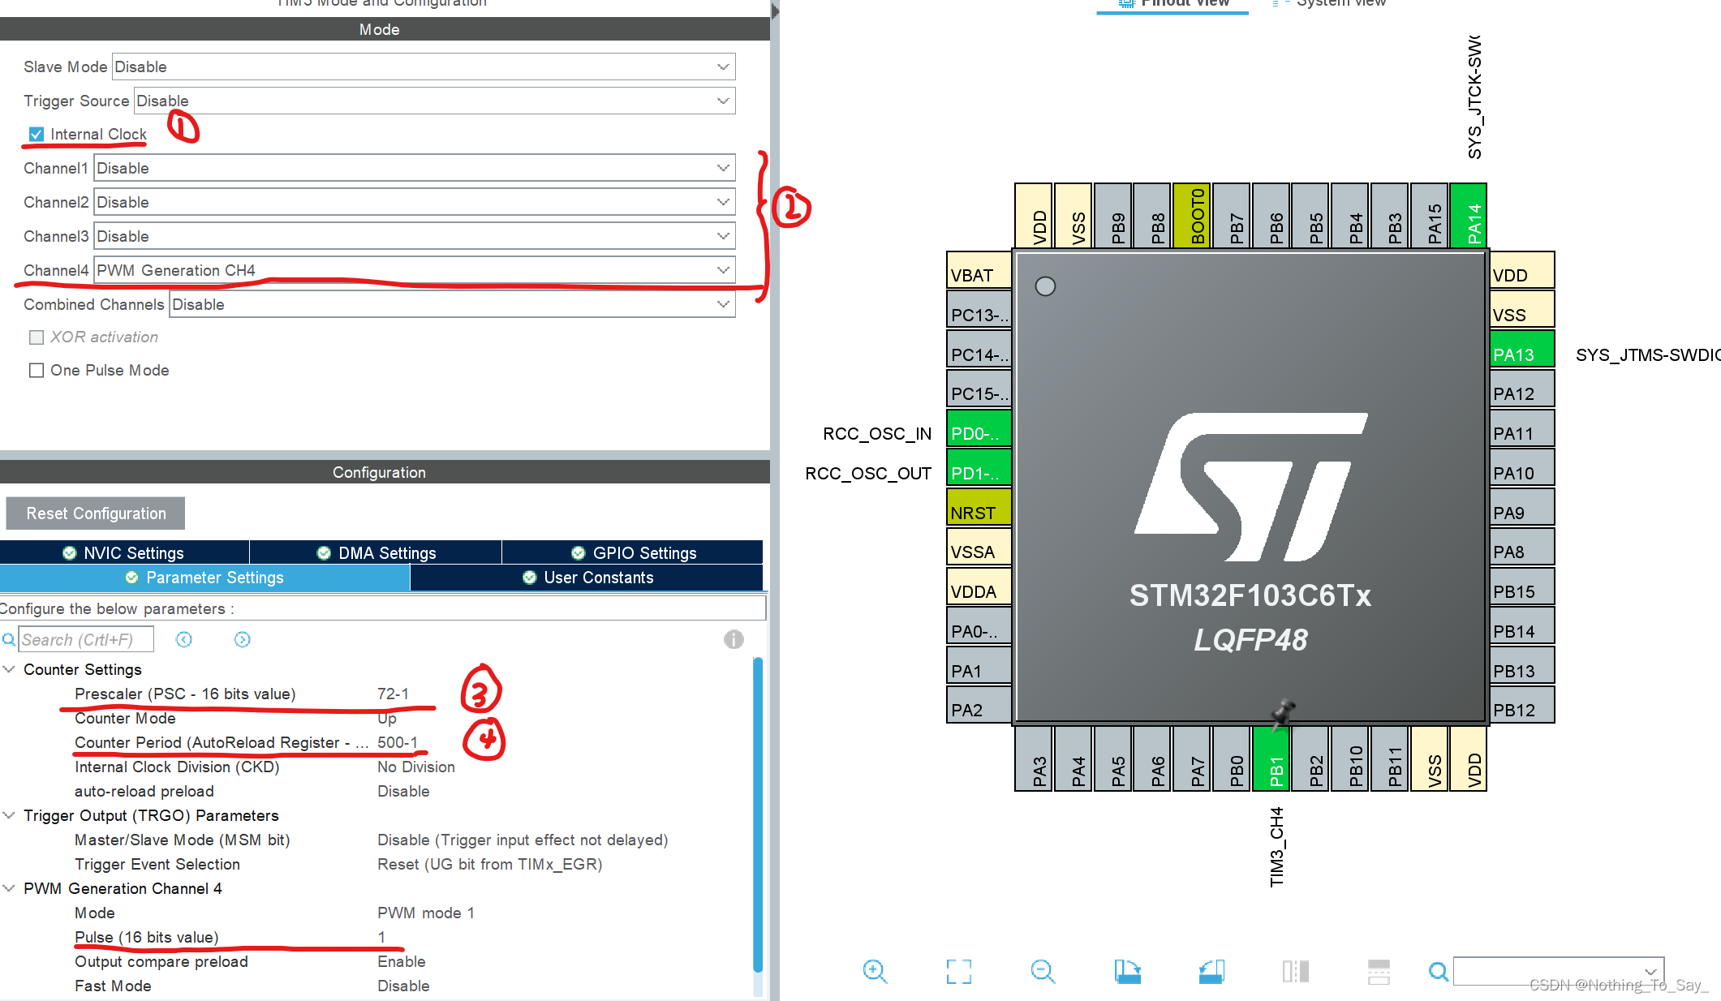Screen dimensions: 1721x1001
Task: Click the PB0 pin
Action: pos(1232,758)
